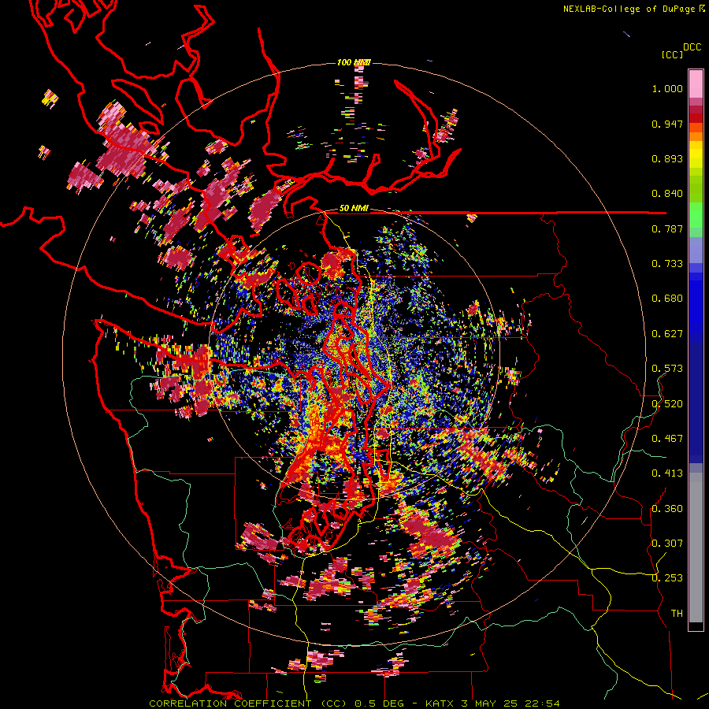Click the DCC label above the color bar
The height and width of the screenshot is (709, 709).
point(692,47)
